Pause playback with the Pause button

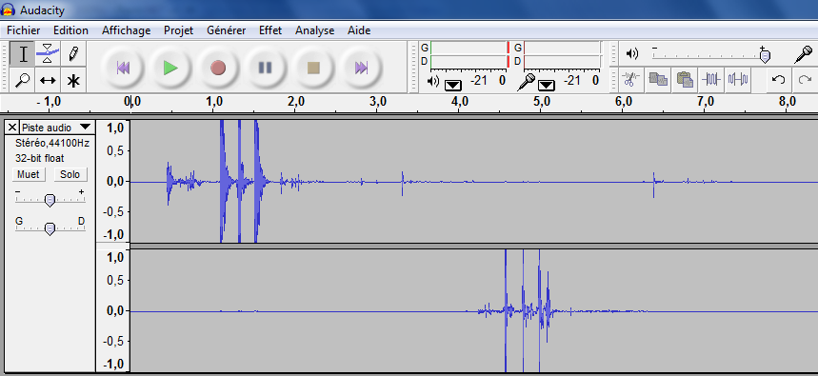[x=266, y=68]
